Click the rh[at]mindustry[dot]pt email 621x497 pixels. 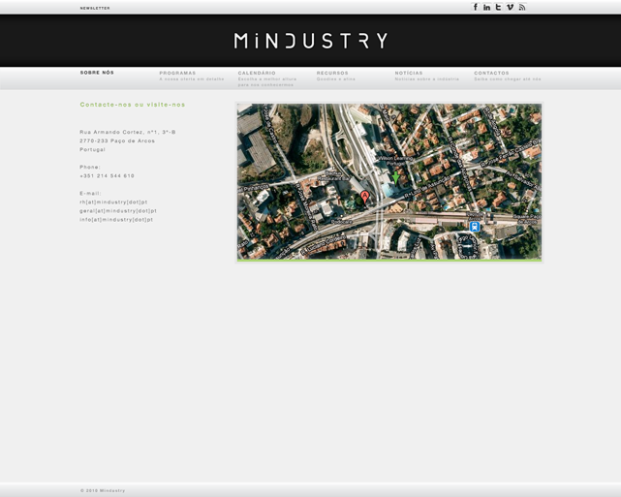pyautogui.click(x=113, y=202)
